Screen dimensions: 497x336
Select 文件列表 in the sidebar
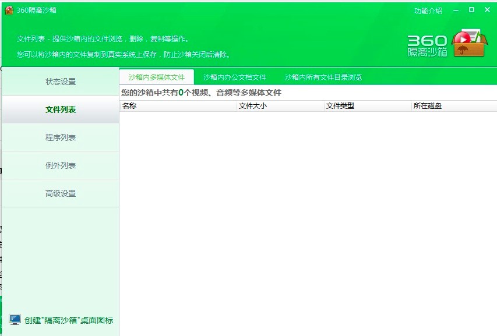pos(61,109)
